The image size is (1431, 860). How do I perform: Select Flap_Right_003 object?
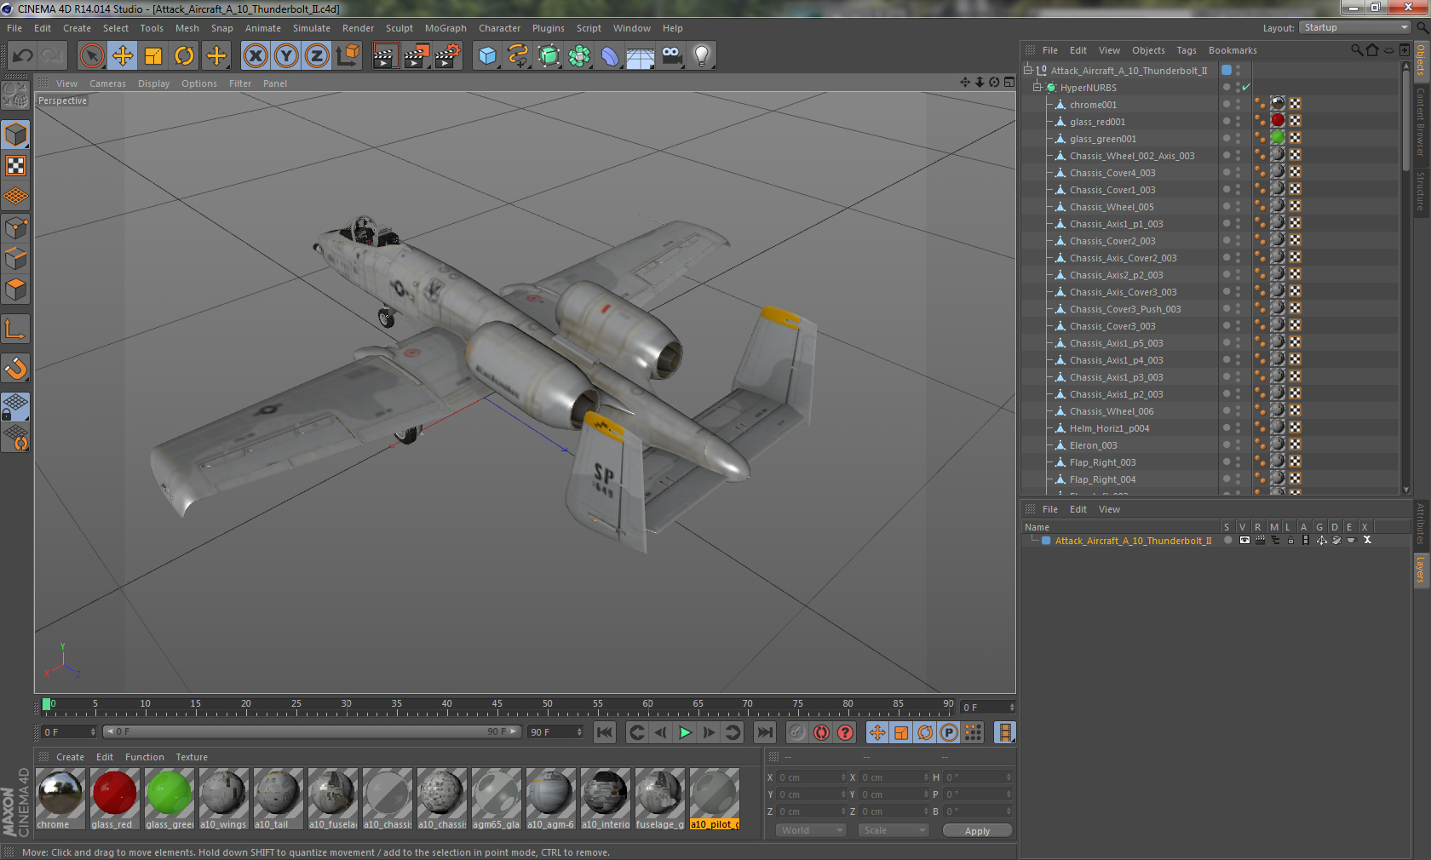point(1102,462)
